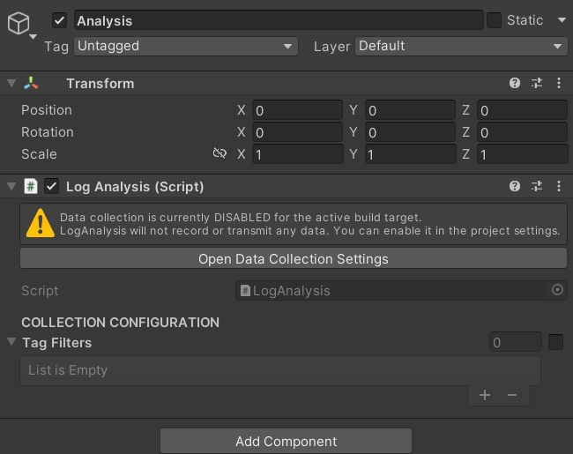This screenshot has height=454, width=573.
Task: Toggle the Scale constrained proportions link icon
Action: pyautogui.click(x=220, y=153)
